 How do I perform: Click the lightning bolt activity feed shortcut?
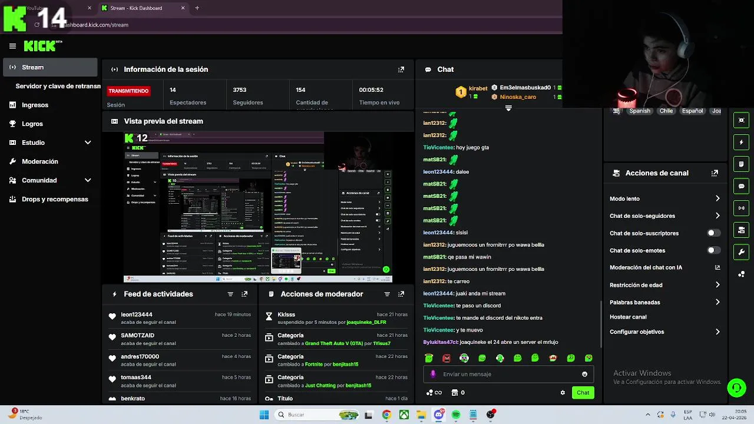[742, 142]
